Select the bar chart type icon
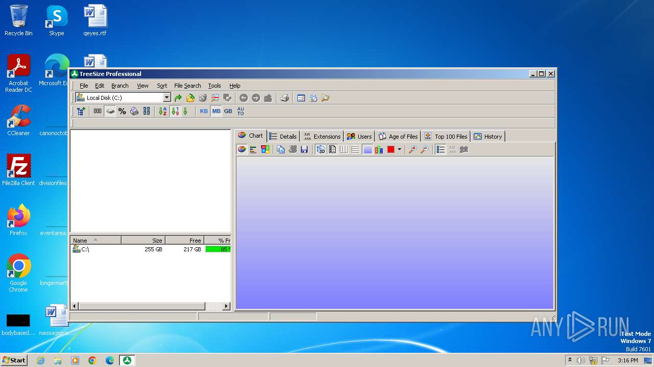The image size is (654, 367). pyautogui.click(x=253, y=149)
